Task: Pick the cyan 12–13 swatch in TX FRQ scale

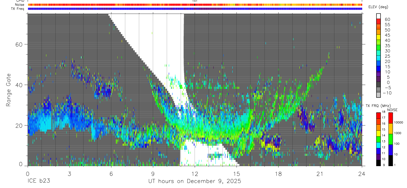Action: (x=378, y=145)
